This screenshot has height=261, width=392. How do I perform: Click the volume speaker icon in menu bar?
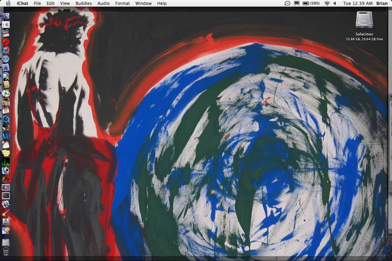(335, 3)
